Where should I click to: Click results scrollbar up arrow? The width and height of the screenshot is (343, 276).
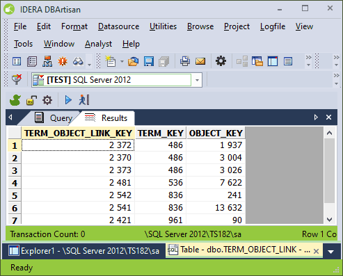329,133
